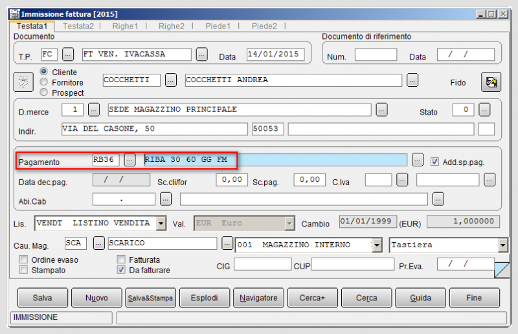This screenshot has height=334, width=518.
Task: Switch to the Piede1 tab
Action: tap(218, 26)
